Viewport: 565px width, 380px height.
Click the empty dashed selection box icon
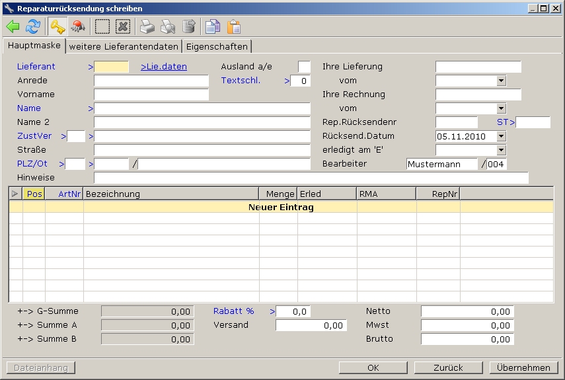tap(102, 26)
